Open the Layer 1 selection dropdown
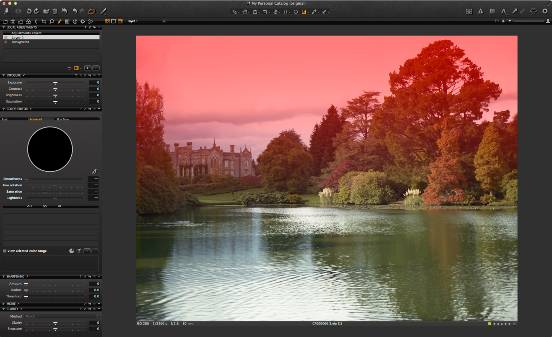This screenshot has width=552, height=337. (146, 21)
